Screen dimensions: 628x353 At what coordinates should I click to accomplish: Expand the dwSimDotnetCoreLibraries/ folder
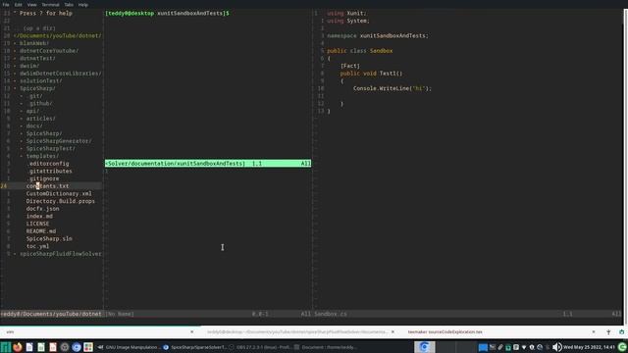point(60,74)
